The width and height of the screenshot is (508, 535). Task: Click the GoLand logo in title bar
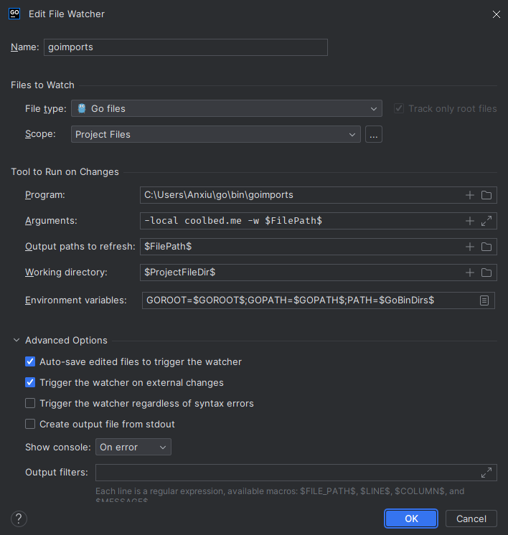(x=14, y=14)
